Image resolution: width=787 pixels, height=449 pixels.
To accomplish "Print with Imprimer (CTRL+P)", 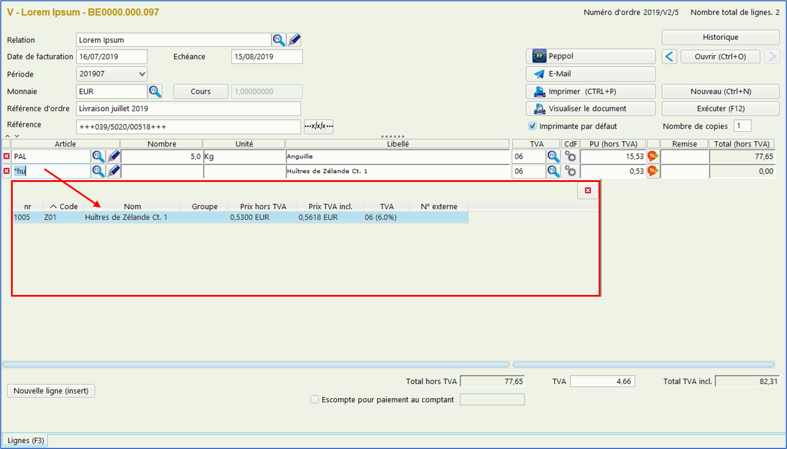I will tap(591, 92).
